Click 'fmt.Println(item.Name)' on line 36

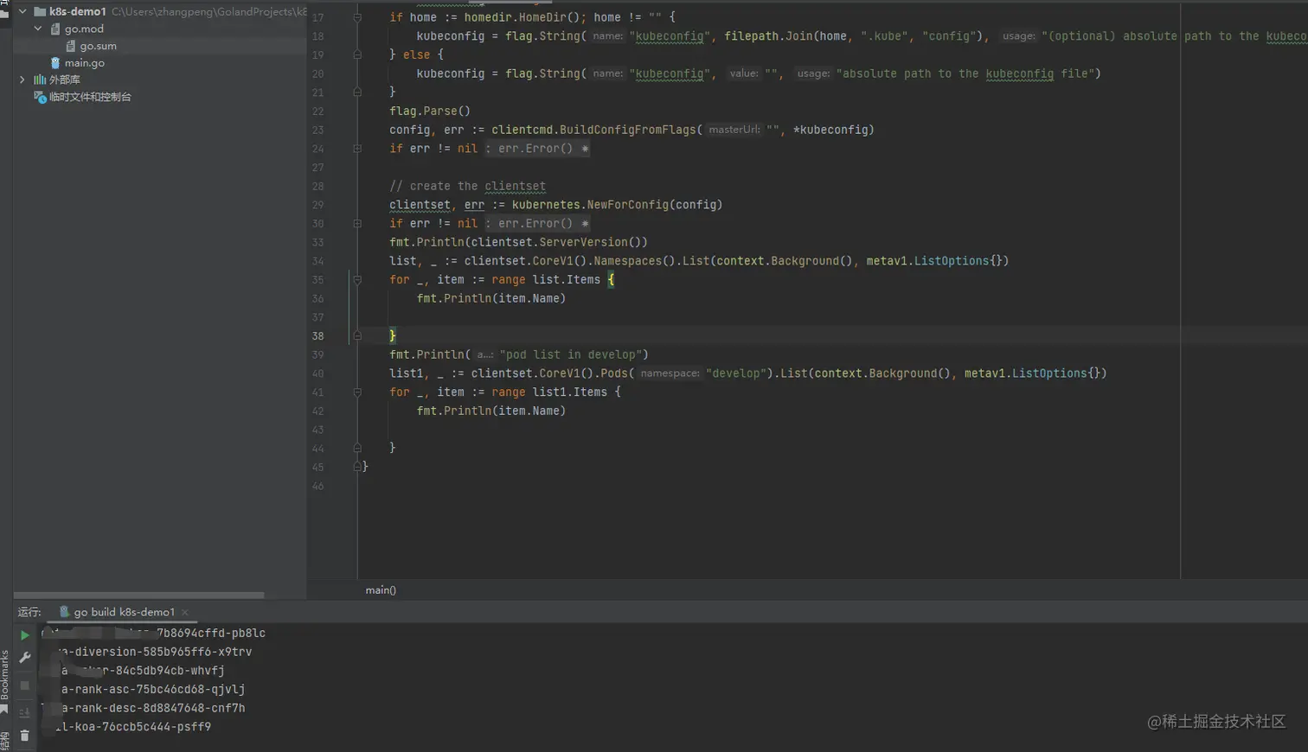(x=491, y=298)
